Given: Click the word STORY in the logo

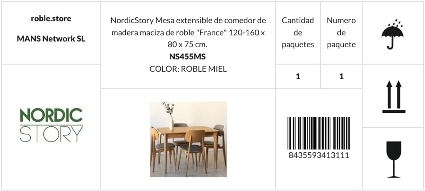Looking at the screenshot, I should coord(52,134).
